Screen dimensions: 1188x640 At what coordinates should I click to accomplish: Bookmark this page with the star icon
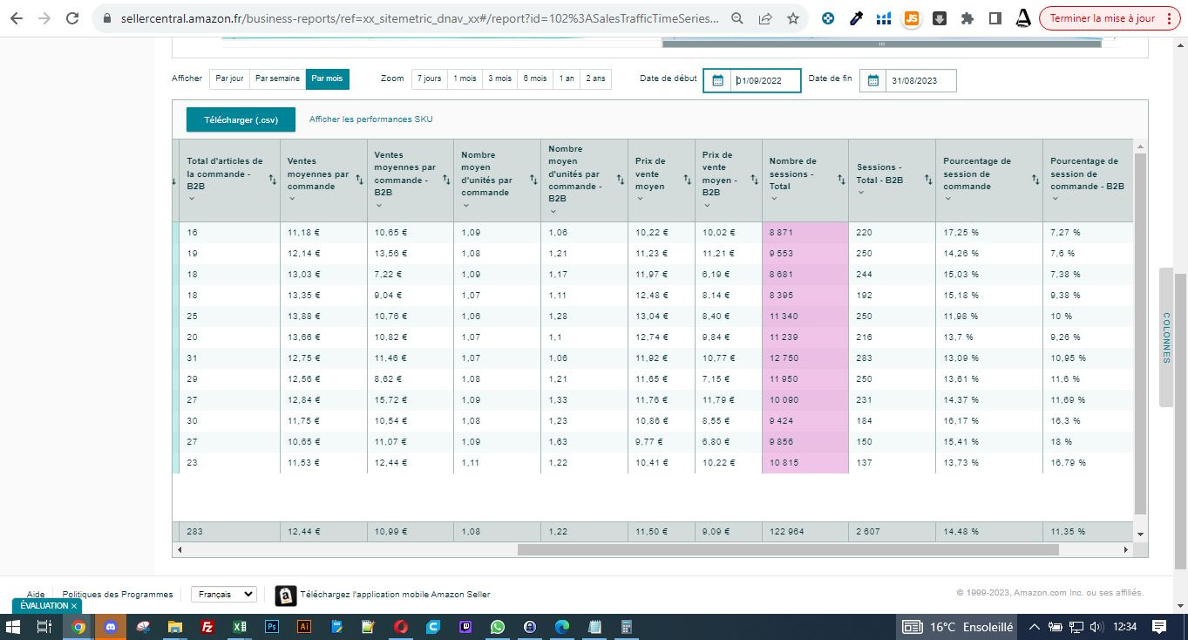[792, 18]
